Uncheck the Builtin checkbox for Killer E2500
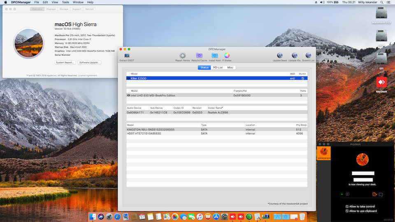The width and height of the screenshot is (395, 222). 303,78
